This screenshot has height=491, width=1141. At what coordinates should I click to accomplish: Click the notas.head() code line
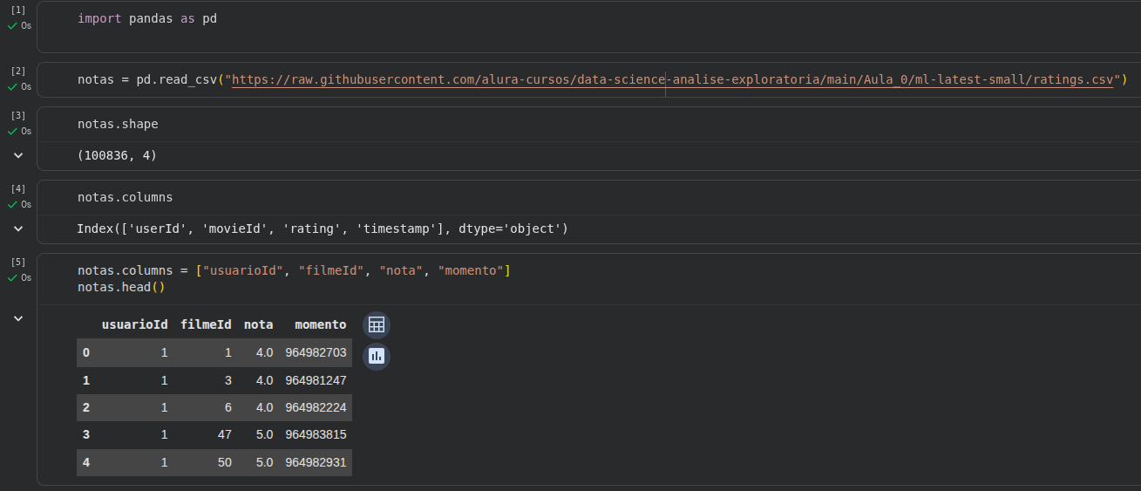click(x=121, y=287)
